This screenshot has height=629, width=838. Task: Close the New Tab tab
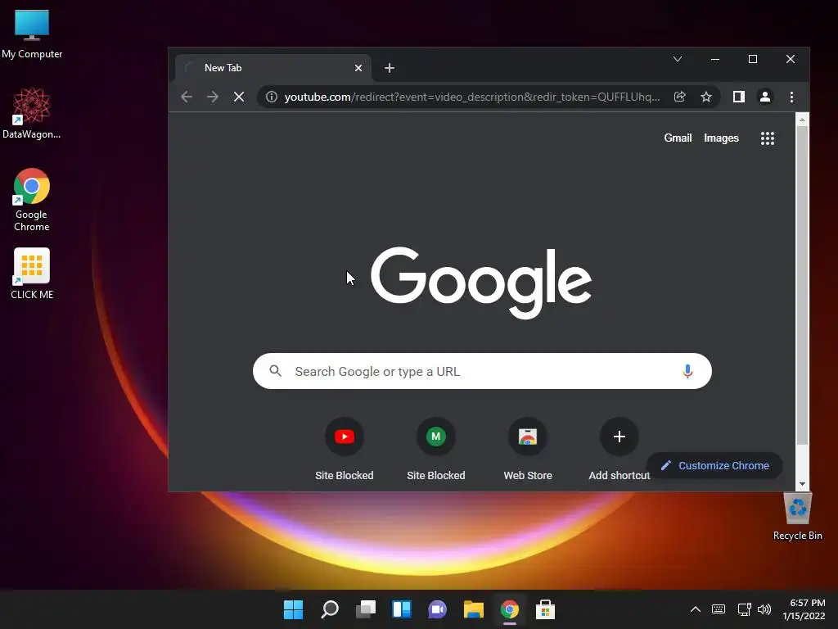(x=358, y=68)
